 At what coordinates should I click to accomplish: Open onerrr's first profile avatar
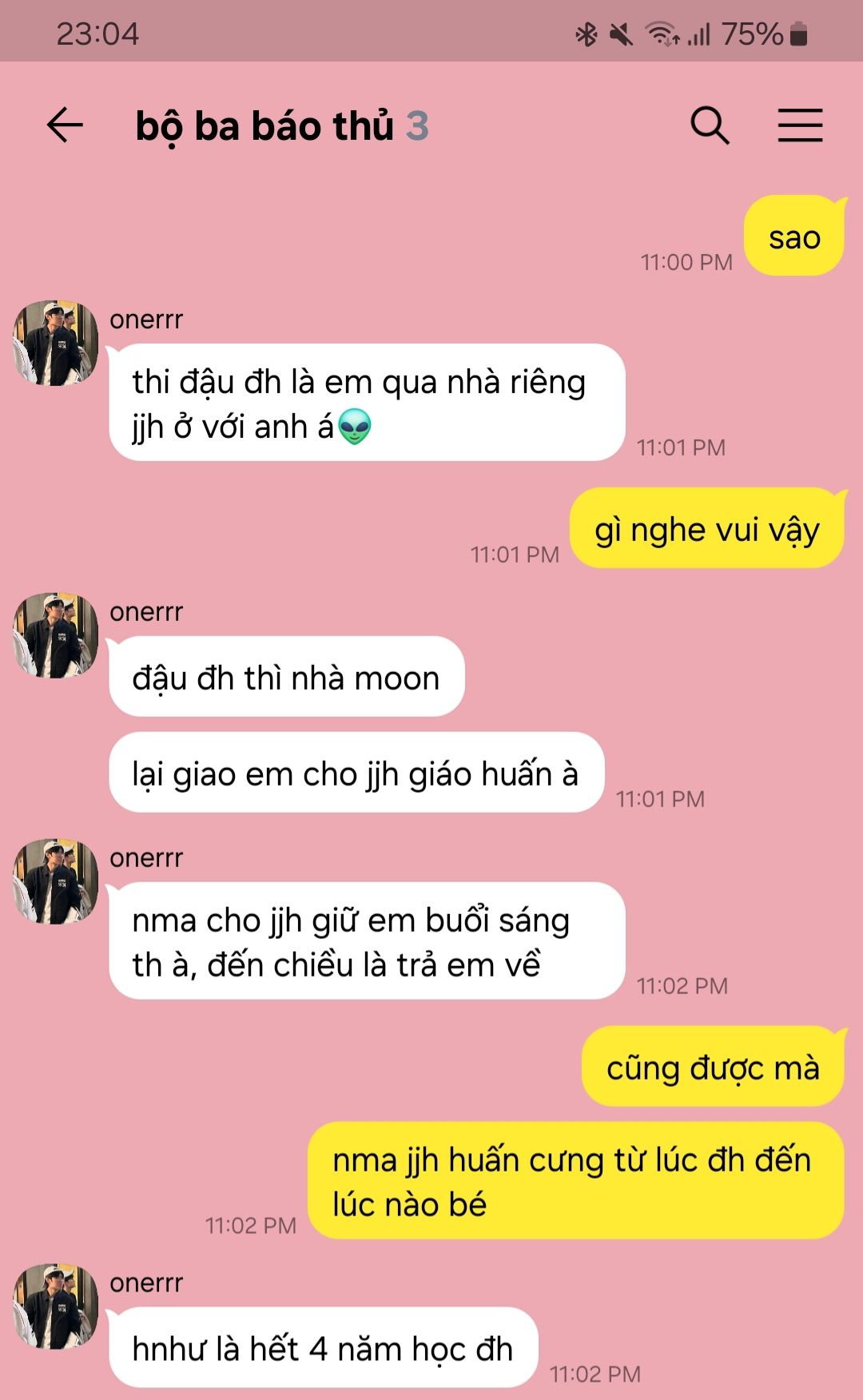click(55, 343)
